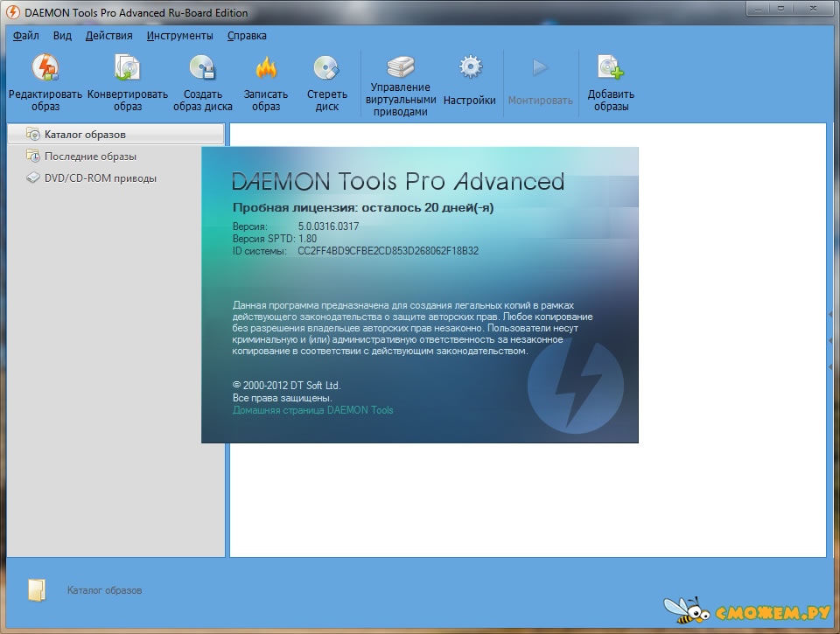Open the Virtual Drives management icon
840x634 pixels.
400,66
